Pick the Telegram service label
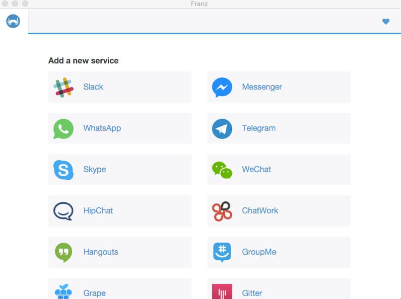The height and width of the screenshot is (299, 401). pos(259,128)
